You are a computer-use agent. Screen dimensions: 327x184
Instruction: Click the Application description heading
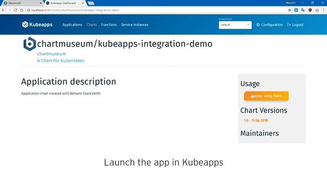point(68,82)
